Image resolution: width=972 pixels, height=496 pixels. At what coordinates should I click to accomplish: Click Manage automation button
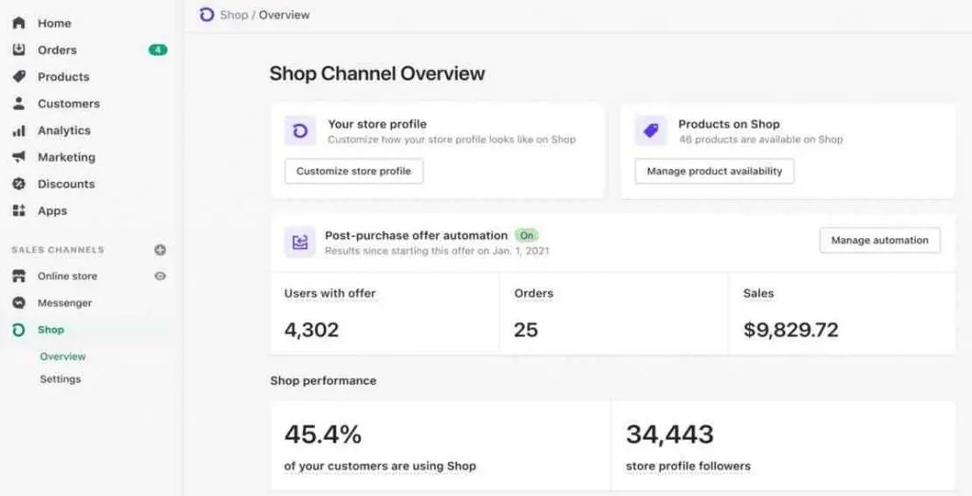[x=880, y=240]
